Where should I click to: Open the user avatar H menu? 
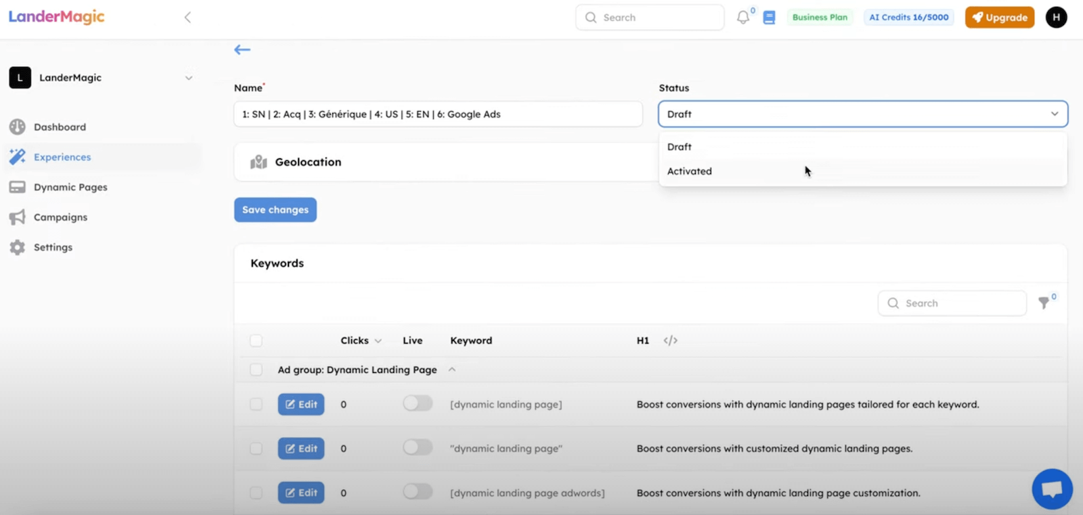coord(1056,18)
